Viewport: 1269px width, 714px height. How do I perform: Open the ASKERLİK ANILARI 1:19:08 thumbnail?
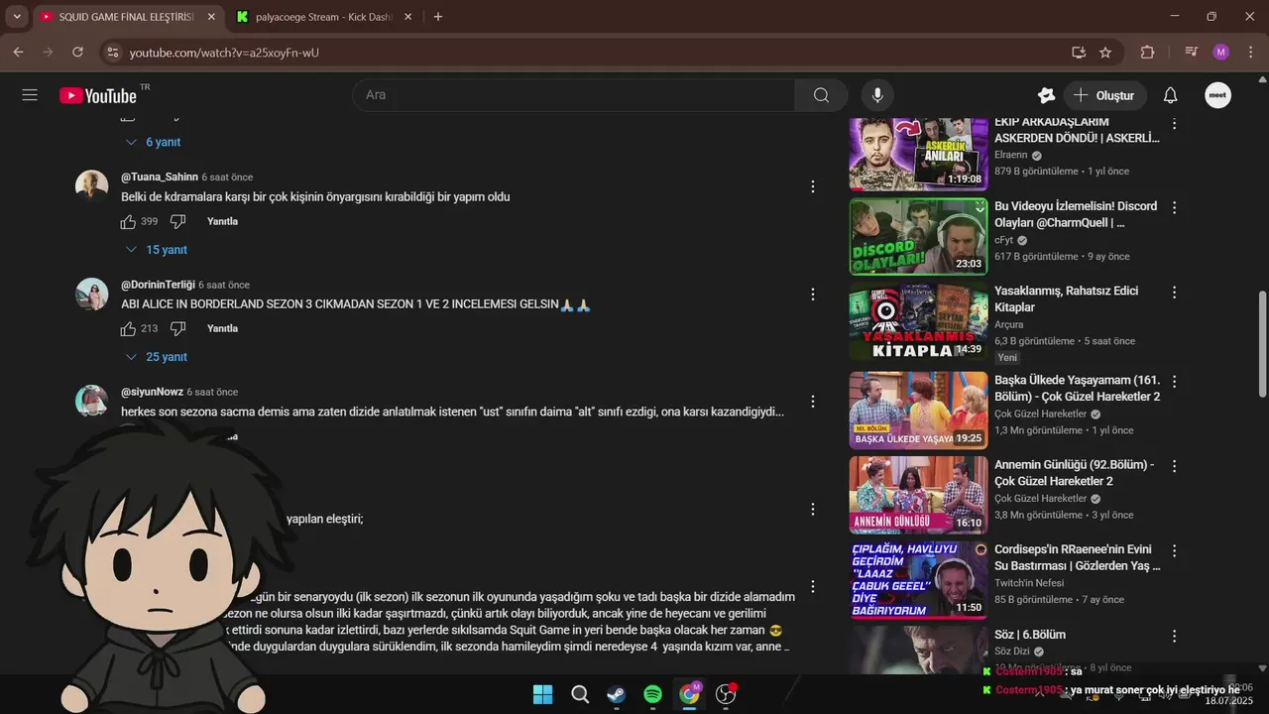(x=918, y=153)
